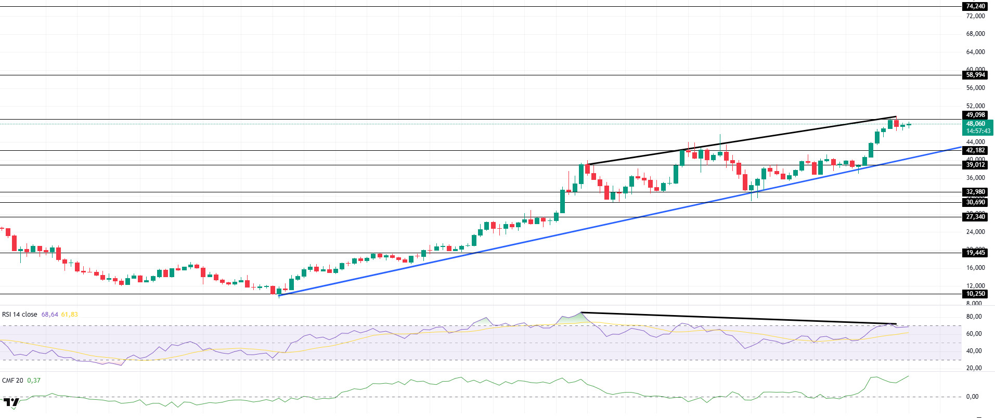Select the blue ascending trendline
The height and width of the screenshot is (418, 995).
[x=621, y=221]
